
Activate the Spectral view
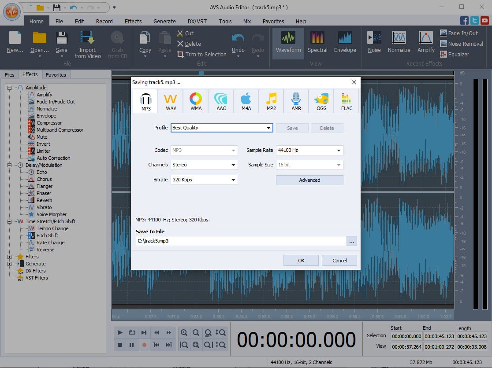coord(317,43)
